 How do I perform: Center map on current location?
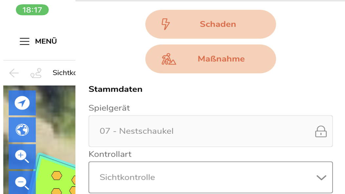[x=22, y=103]
